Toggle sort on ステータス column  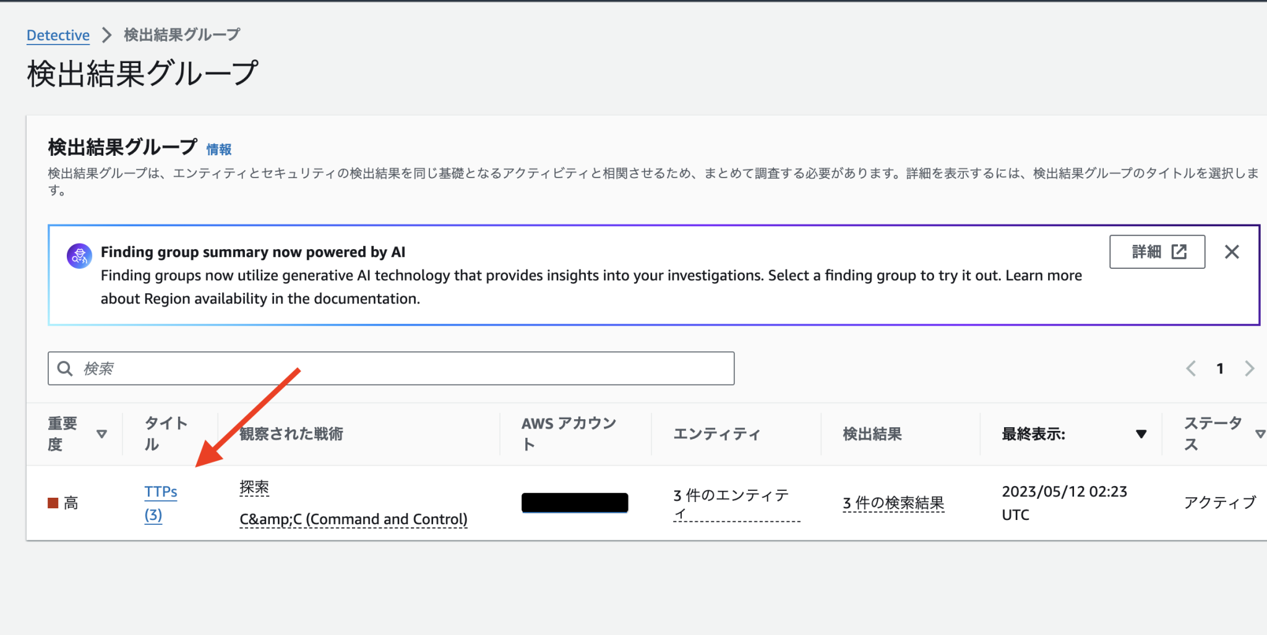(x=1260, y=434)
